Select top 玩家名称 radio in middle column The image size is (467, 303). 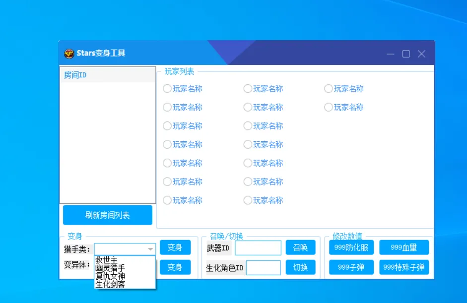click(248, 89)
